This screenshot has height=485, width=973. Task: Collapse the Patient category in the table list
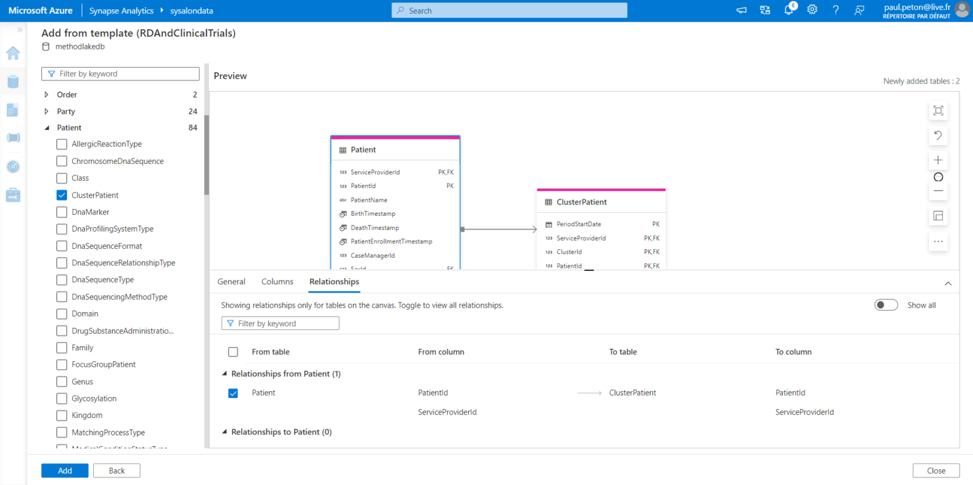46,127
